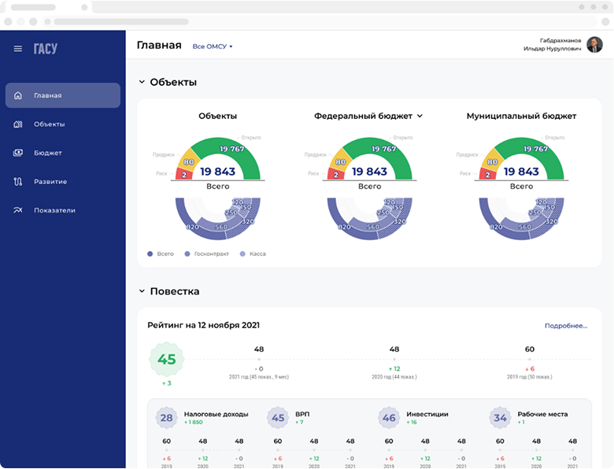
Task: Toggle the Касса legend series
Action: point(253,254)
